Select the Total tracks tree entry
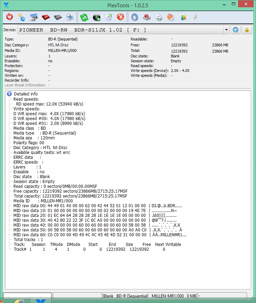256x303 pixels. point(28,239)
